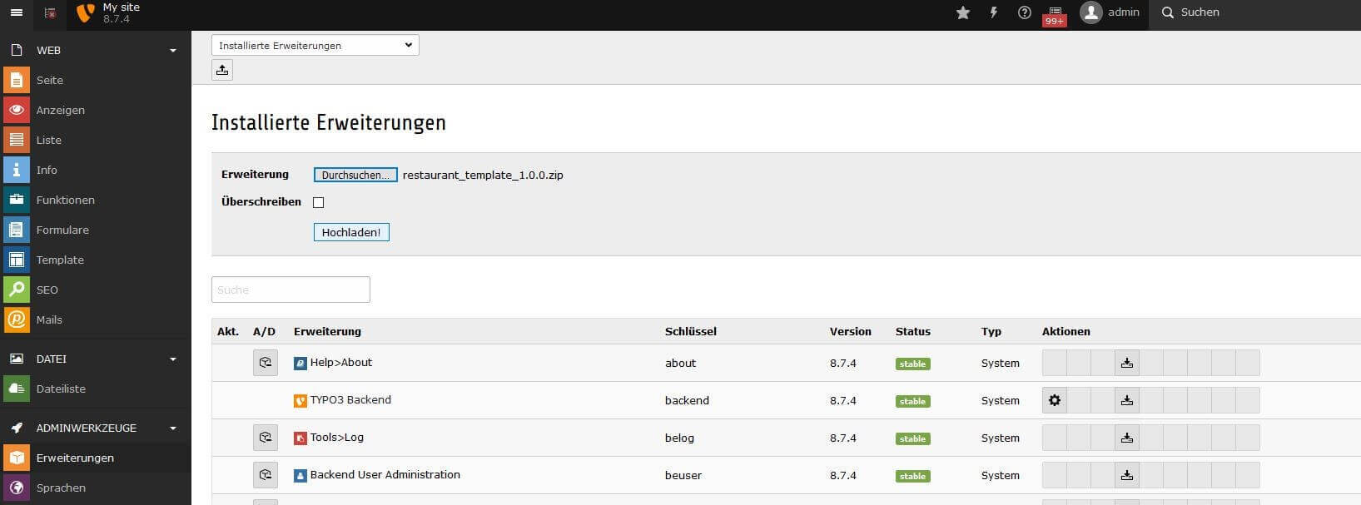The height and width of the screenshot is (505, 1361).
Task: Click the upload extension icon button
Action: click(222, 70)
